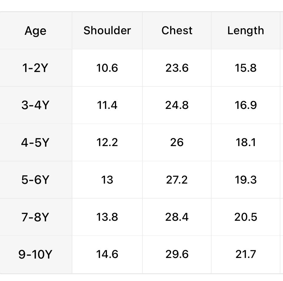The width and height of the screenshot is (283, 281).
Task: Click length value 15.8 cell
Action: pos(245,68)
